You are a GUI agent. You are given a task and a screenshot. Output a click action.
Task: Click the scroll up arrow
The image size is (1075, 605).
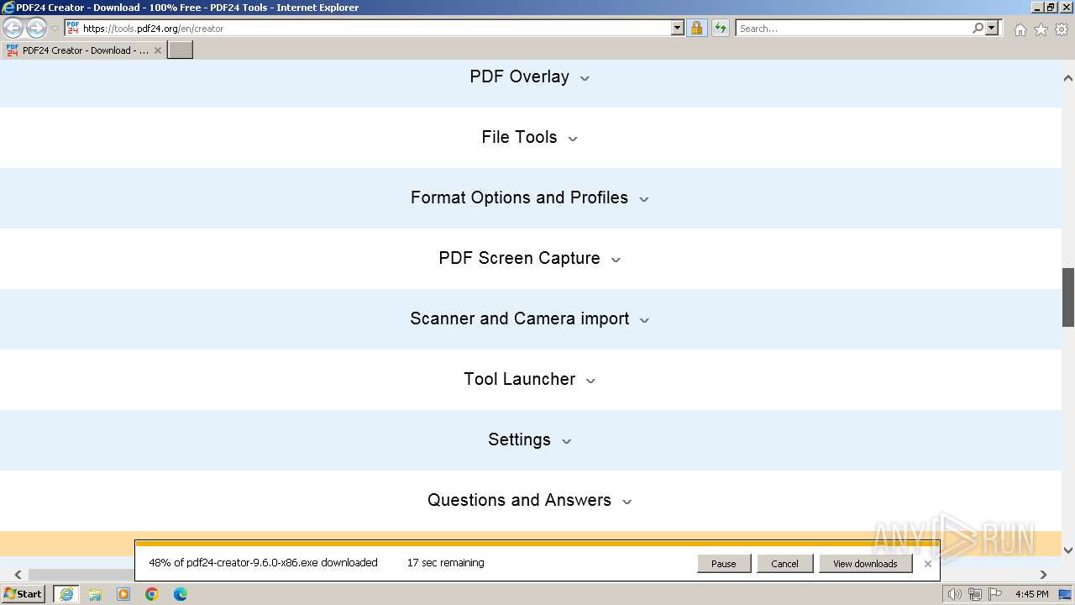click(1068, 78)
